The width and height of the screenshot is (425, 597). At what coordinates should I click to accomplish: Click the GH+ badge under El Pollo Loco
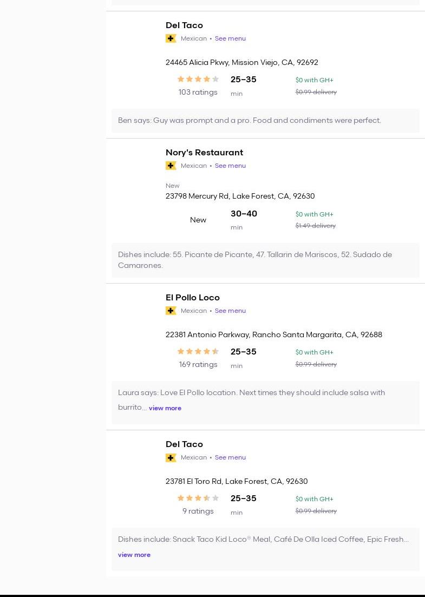pos(171,311)
